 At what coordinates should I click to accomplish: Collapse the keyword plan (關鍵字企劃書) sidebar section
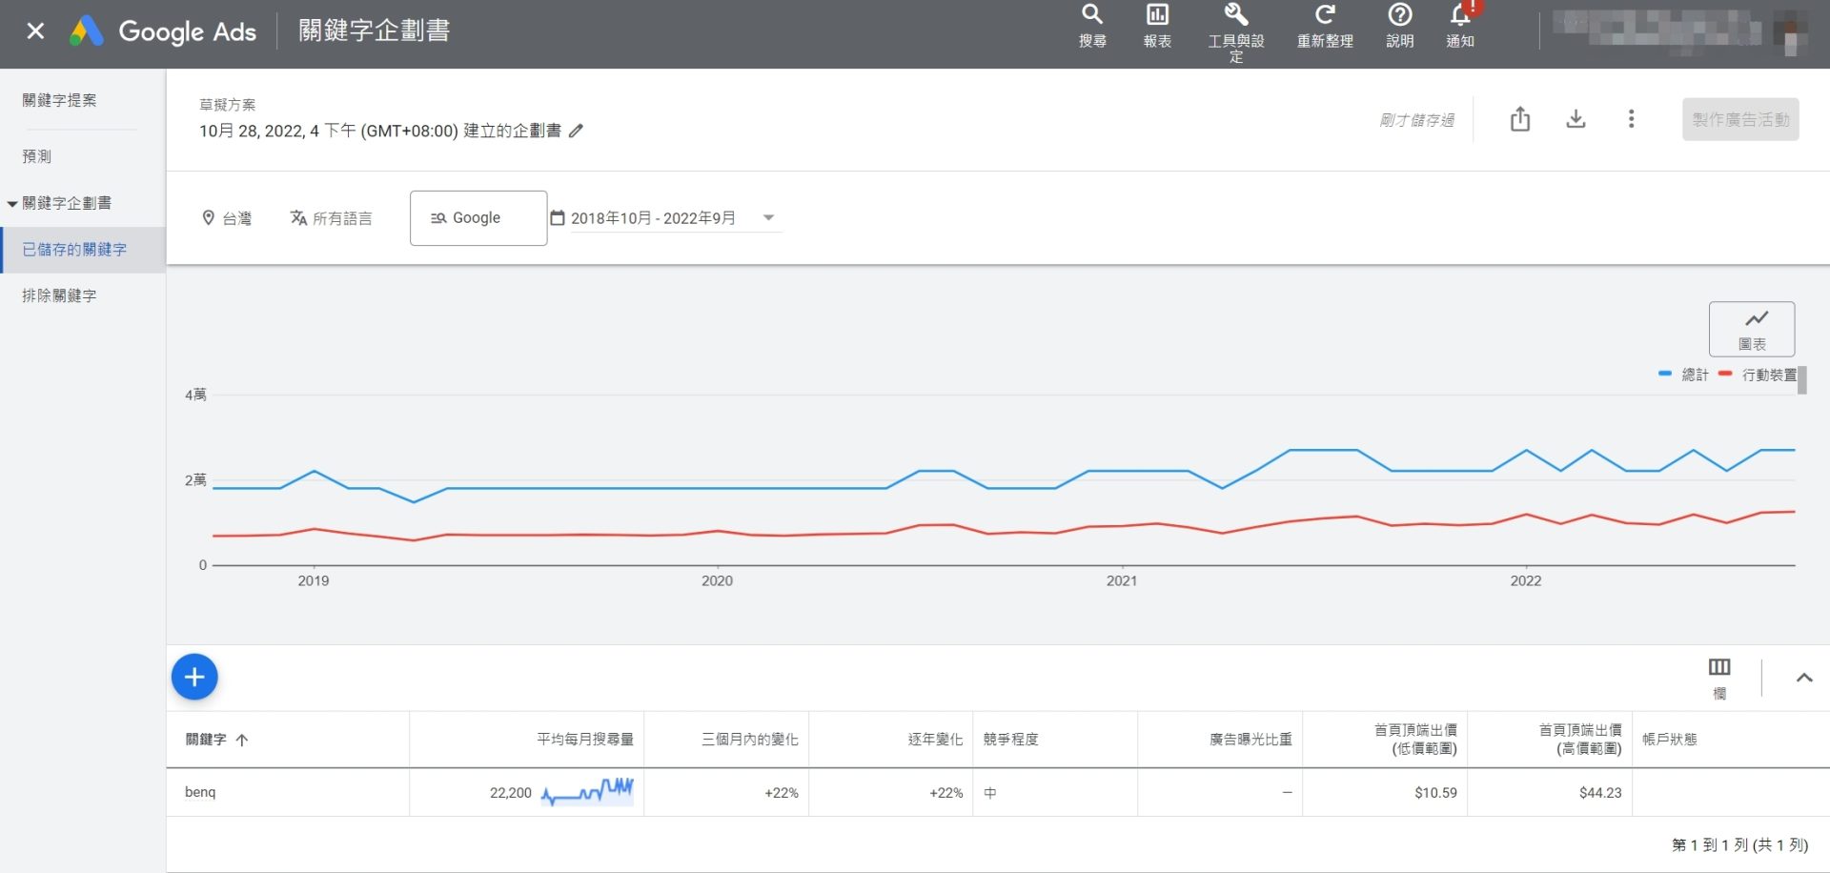tap(12, 204)
